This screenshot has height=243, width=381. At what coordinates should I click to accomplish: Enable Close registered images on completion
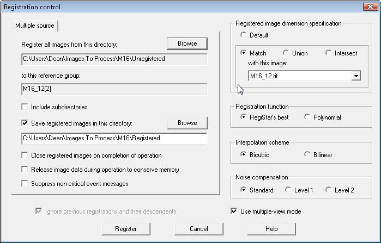(25, 155)
